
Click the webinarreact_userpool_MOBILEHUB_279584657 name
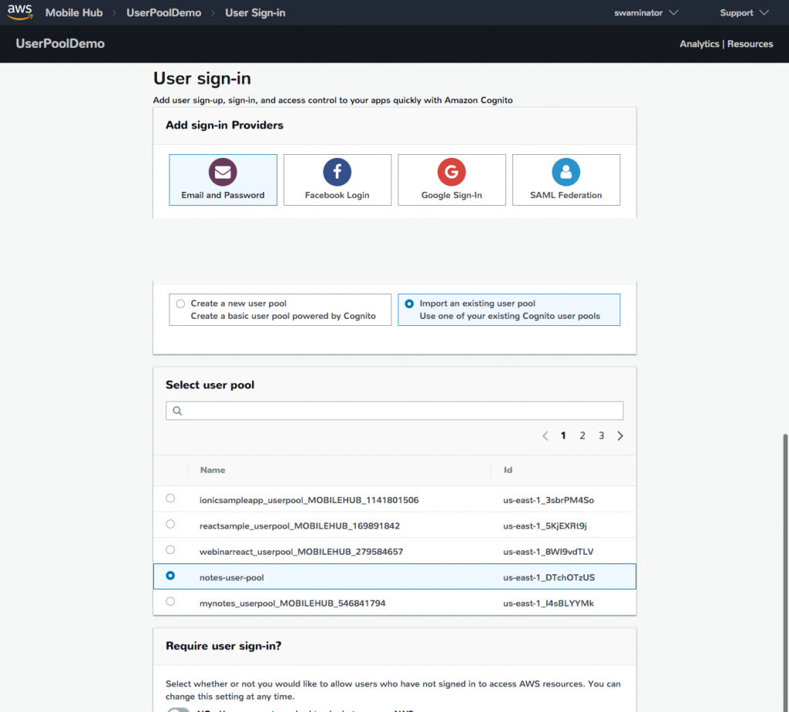coord(301,552)
